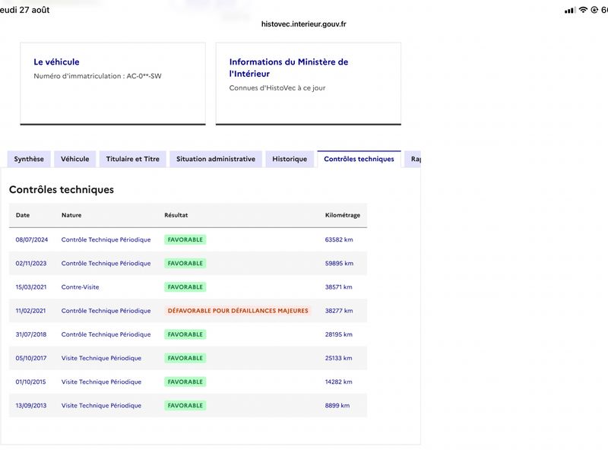608x456 pixels.
Task: Click the Le véhicule card
Action: [112, 84]
